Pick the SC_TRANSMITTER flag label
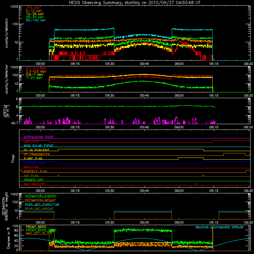 click(x=37, y=154)
